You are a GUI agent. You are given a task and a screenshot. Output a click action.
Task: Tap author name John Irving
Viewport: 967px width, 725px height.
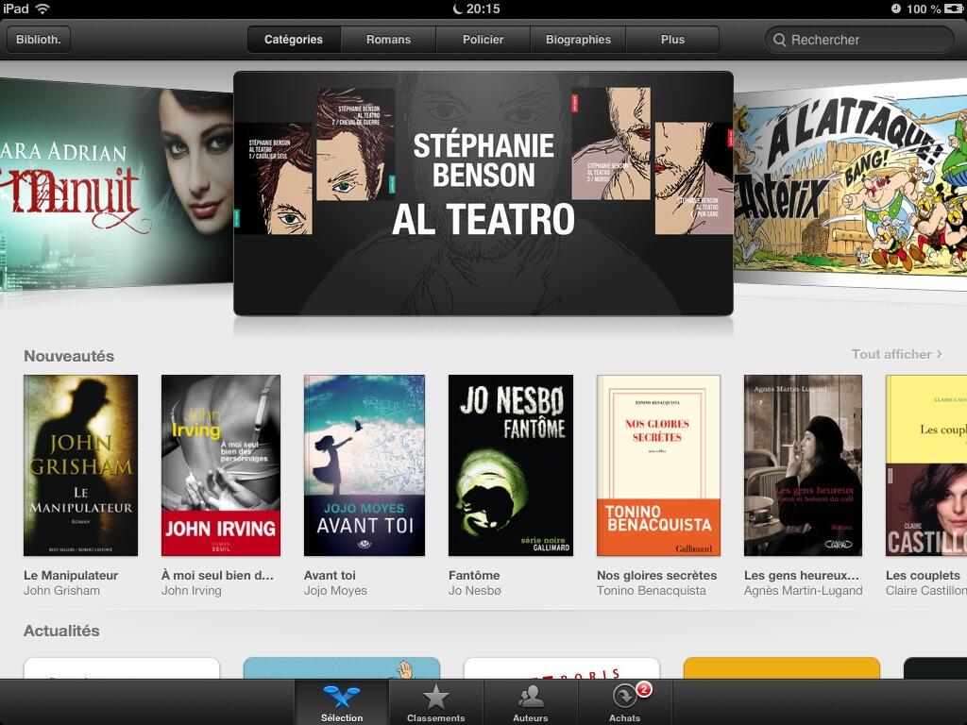click(191, 591)
